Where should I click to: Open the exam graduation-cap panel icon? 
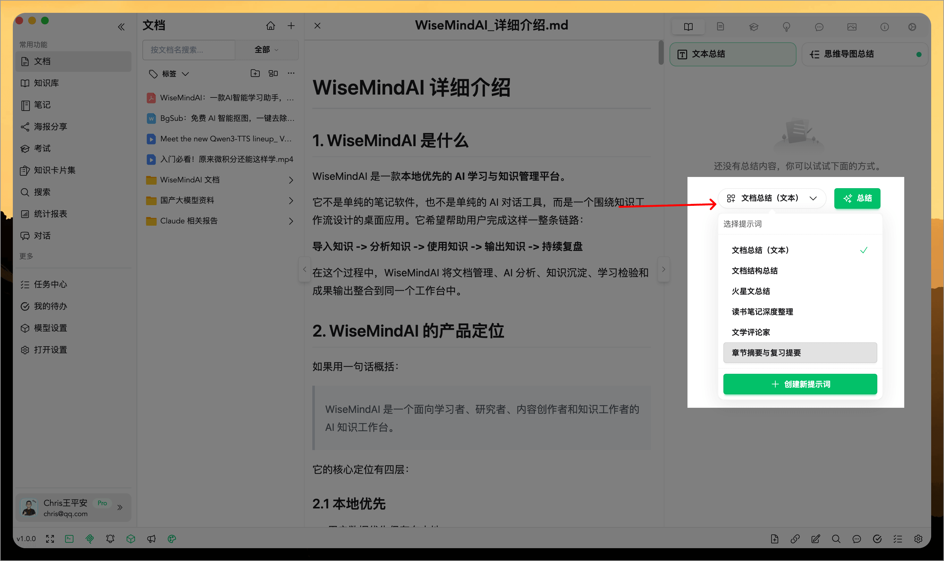pyautogui.click(x=754, y=27)
